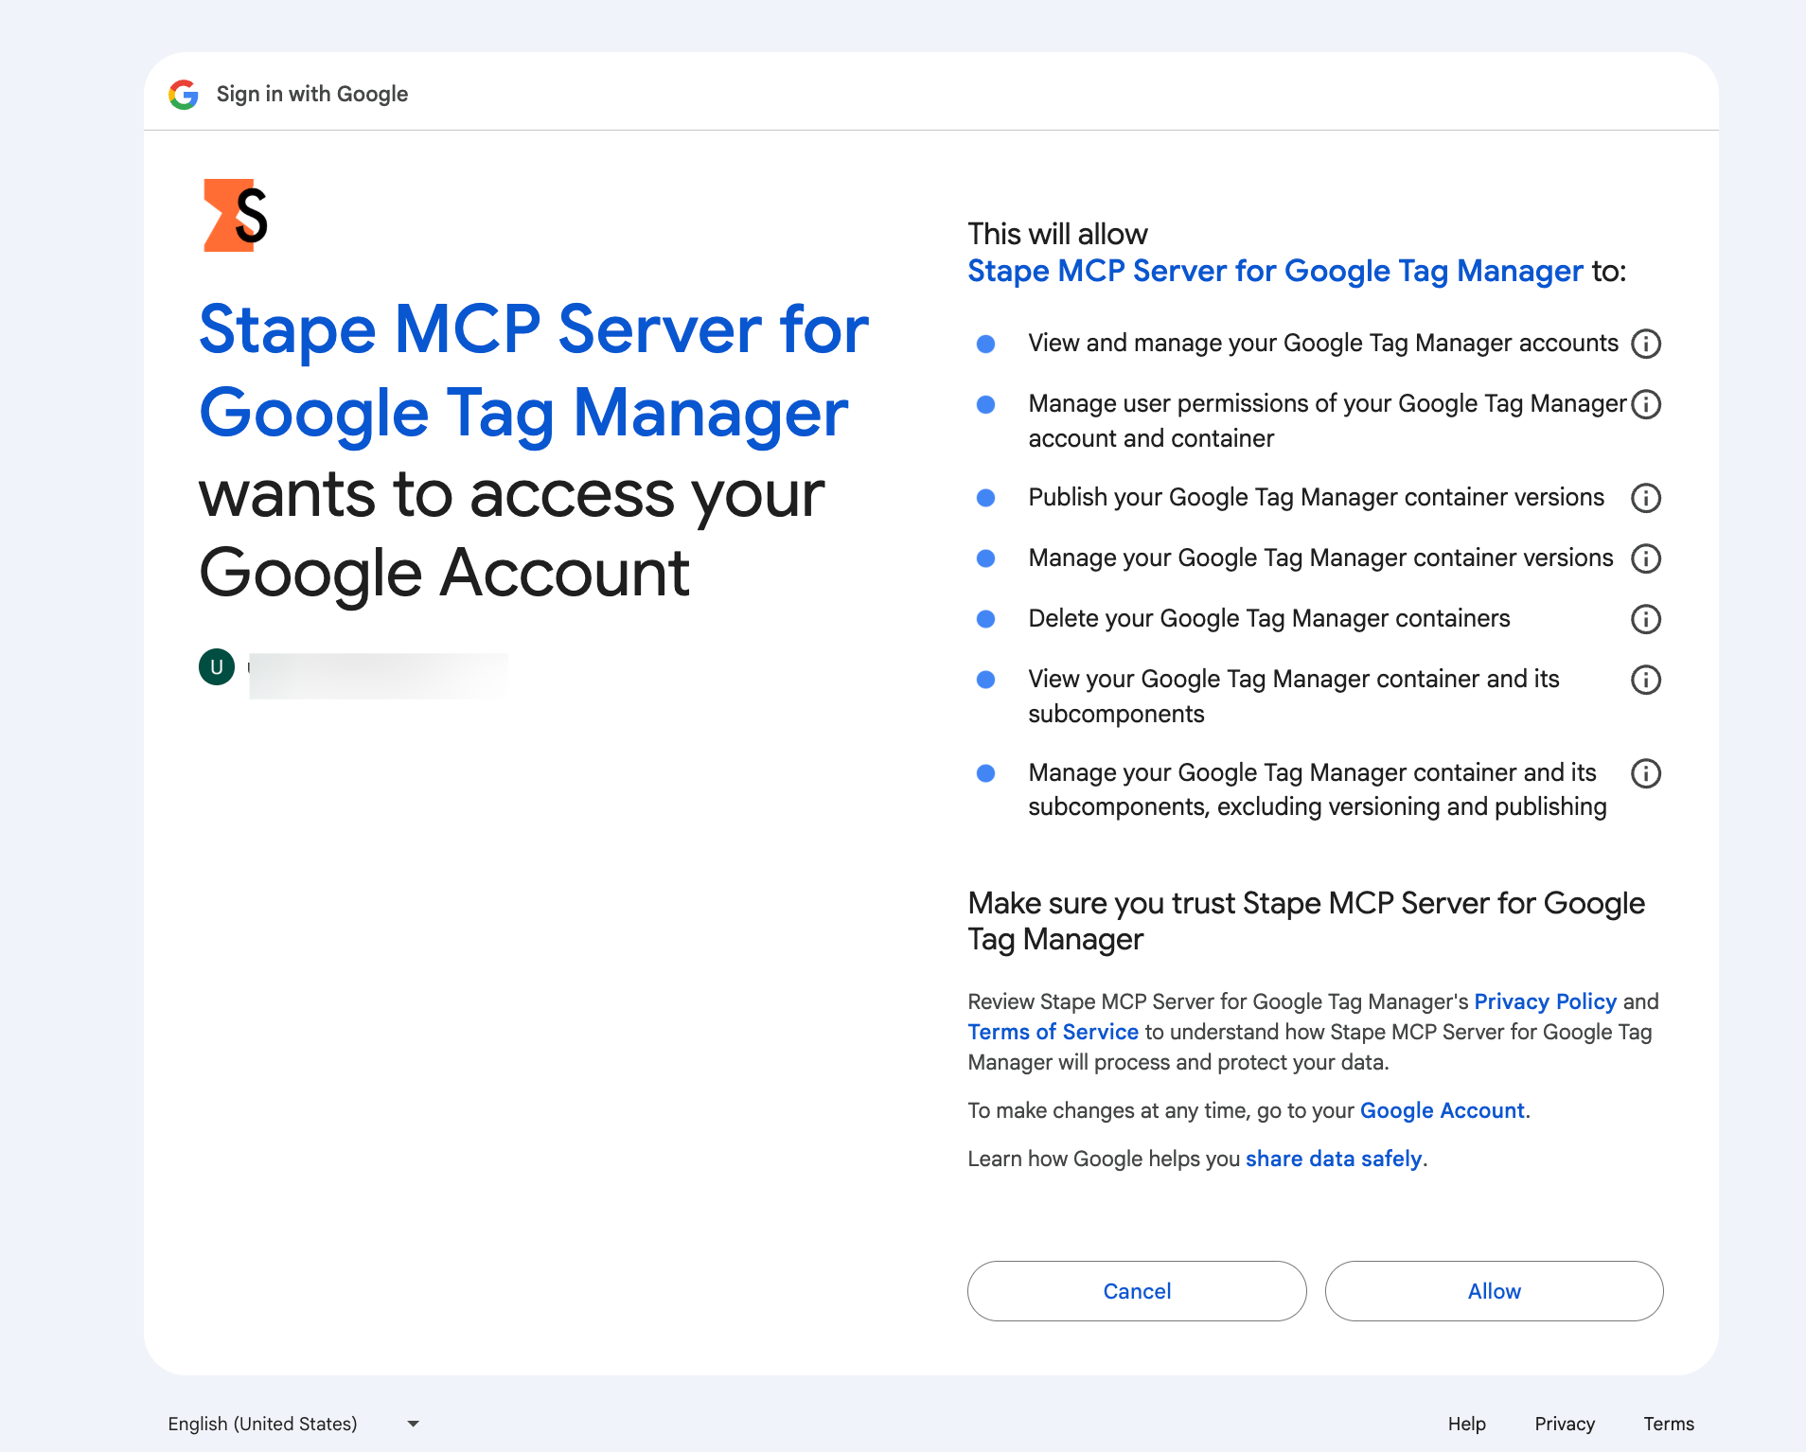Open the Google Account link
The image size is (1806, 1452).
1443,1110
